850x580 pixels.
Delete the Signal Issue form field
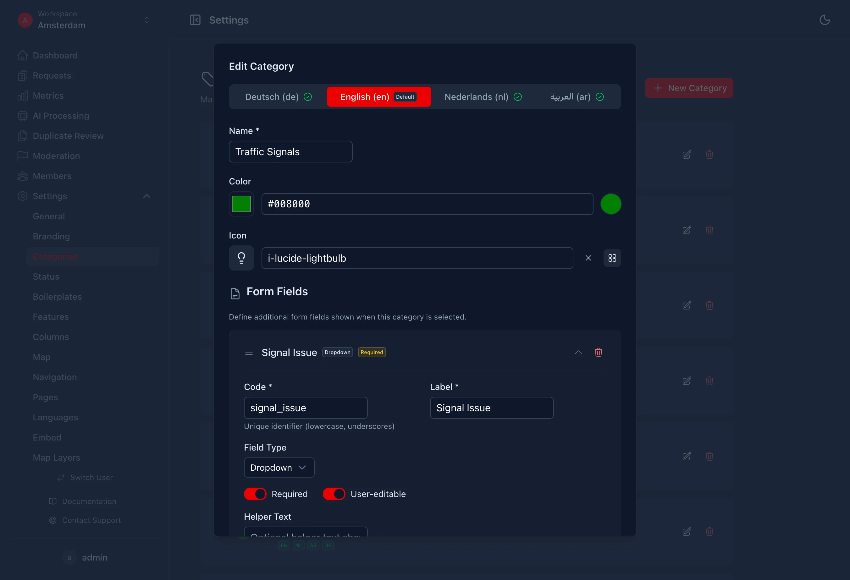599,352
